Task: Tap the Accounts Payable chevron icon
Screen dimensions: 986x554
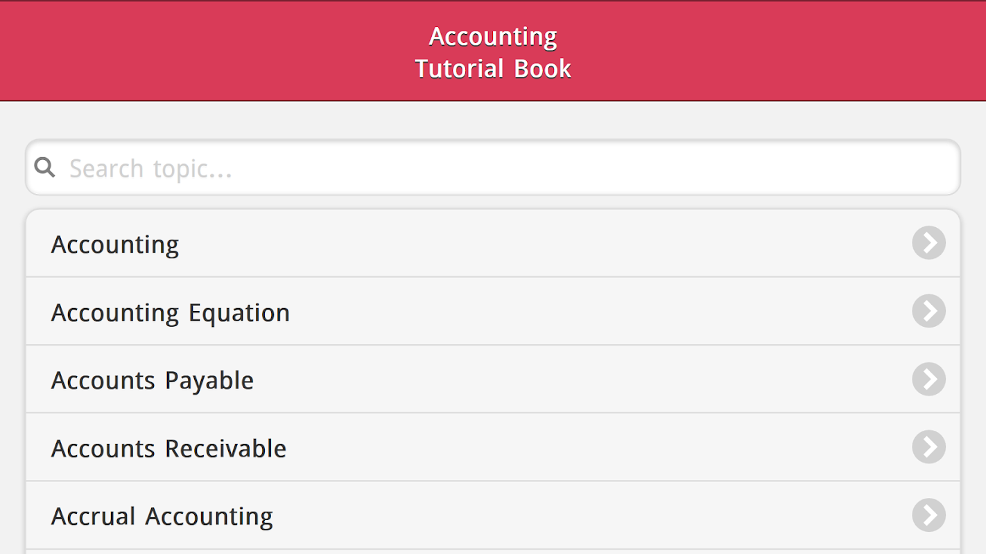Action: click(x=928, y=379)
